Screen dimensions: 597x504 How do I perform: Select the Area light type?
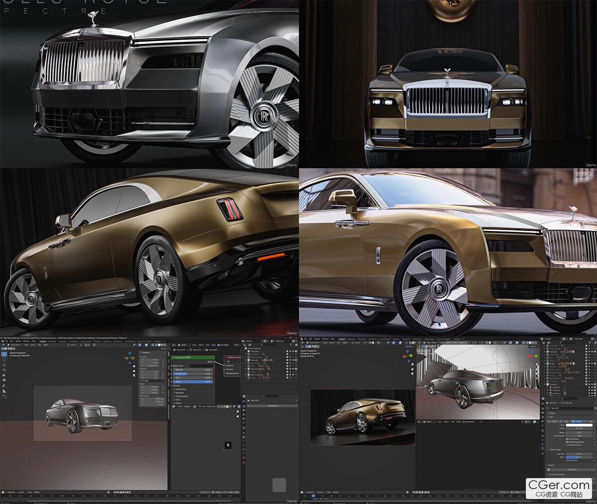coord(590,421)
